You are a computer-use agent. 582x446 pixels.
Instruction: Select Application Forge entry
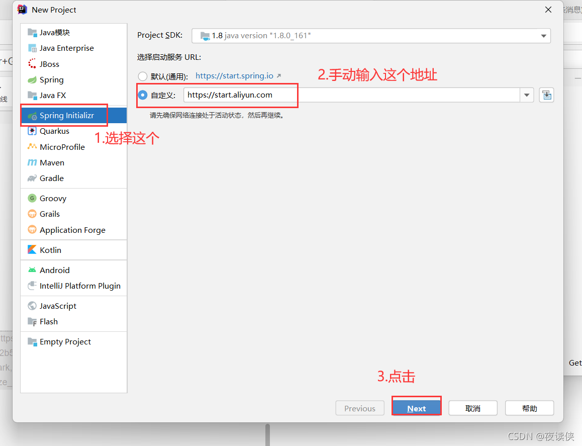[74, 230]
